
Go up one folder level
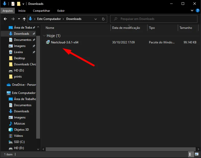tap(24, 19)
